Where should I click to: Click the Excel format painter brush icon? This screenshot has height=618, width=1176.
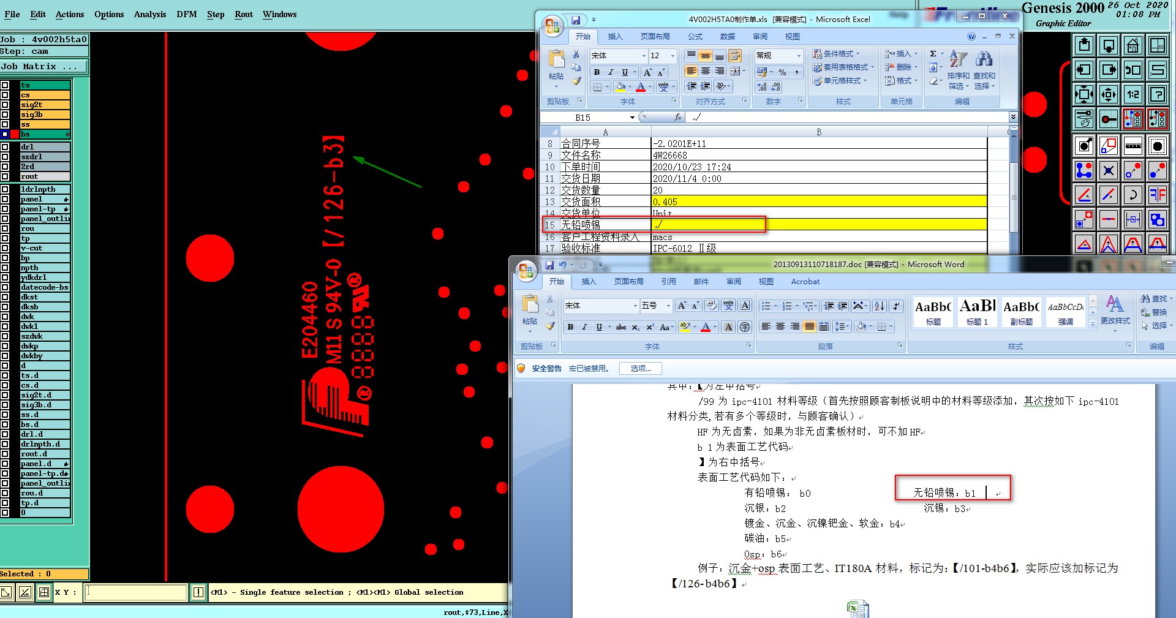[x=576, y=81]
